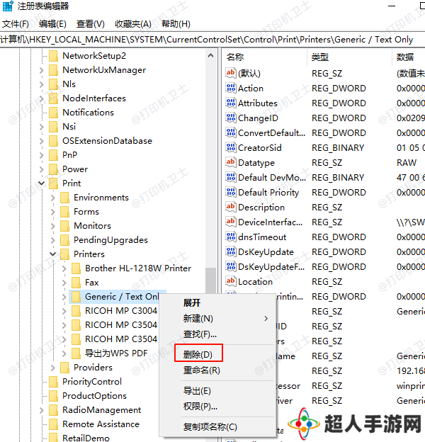Select the NetworkSetup2 folder icon
The width and height of the screenshot is (425, 442).
[x=53, y=56]
